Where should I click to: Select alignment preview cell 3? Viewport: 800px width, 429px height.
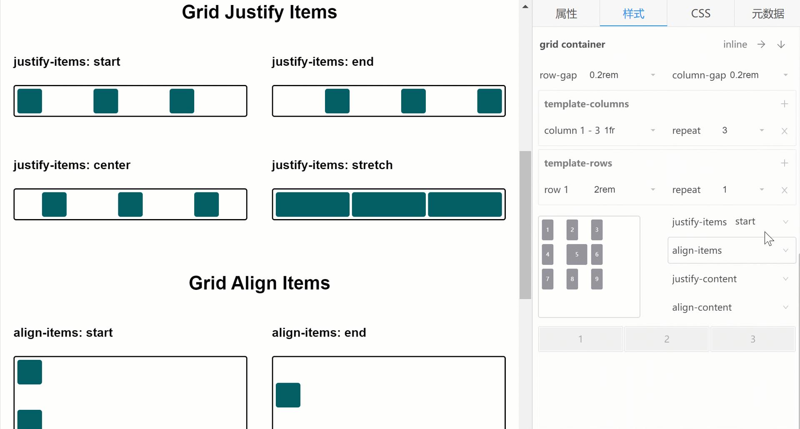[597, 230]
